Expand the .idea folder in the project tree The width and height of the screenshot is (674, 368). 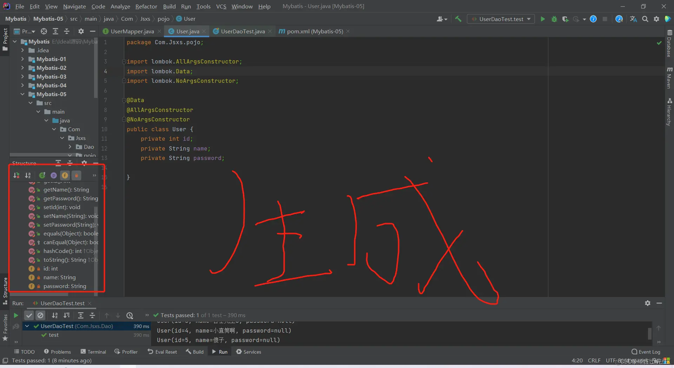tap(23, 50)
